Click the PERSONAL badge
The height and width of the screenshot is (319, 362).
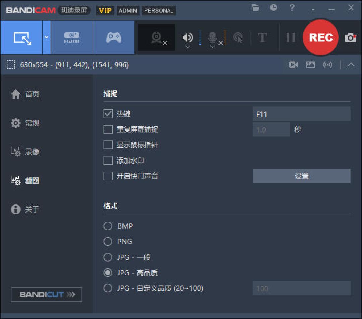click(x=159, y=11)
